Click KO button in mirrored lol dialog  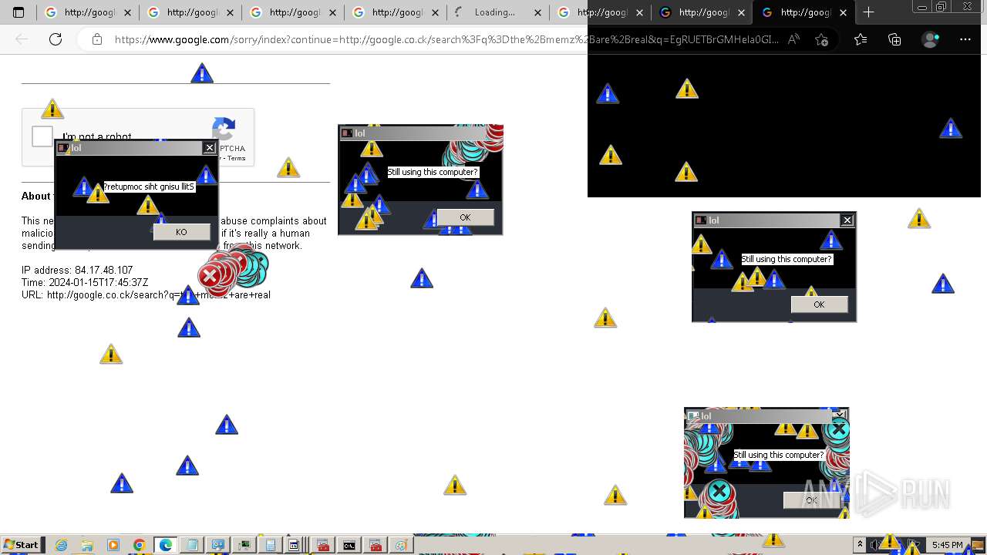[181, 232]
